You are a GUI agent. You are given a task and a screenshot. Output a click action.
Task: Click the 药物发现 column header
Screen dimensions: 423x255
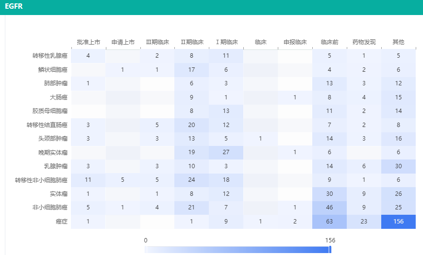tap(364, 42)
